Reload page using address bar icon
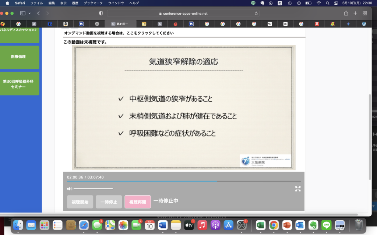The width and height of the screenshot is (377, 235). click(x=256, y=13)
